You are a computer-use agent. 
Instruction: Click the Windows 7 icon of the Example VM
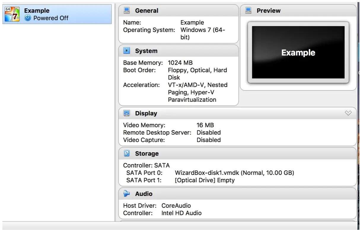(12, 14)
